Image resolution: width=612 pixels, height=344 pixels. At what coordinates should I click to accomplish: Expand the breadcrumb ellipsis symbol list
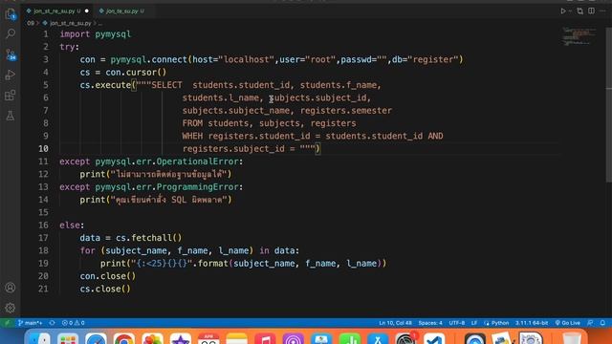click(x=100, y=23)
